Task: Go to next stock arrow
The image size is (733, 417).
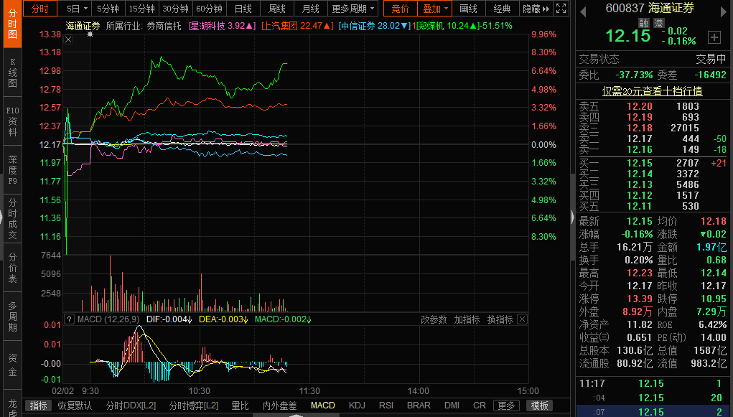Action: [724, 11]
